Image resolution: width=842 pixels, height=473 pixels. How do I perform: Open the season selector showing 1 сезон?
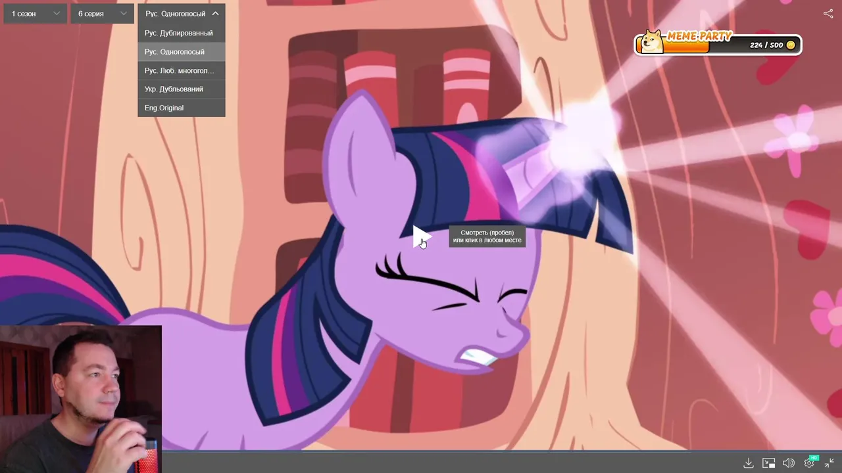pos(36,13)
